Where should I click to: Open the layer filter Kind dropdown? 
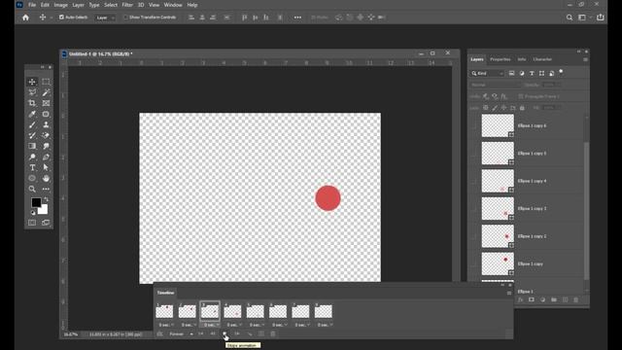tap(487, 74)
